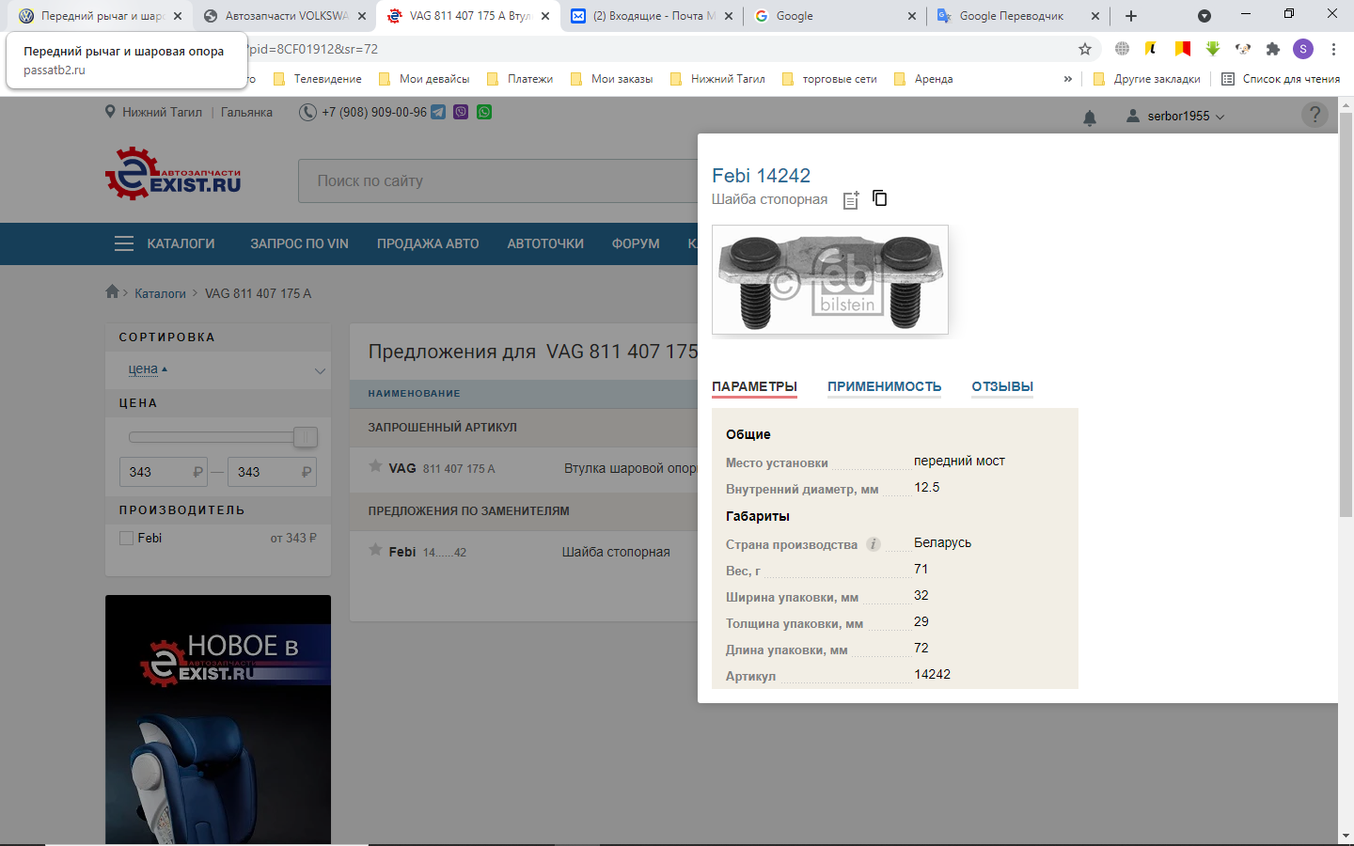The width and height of the screenshot is (1354, 846).
Task: Click the location pin icon near Нижний Тагил
Action: pyautogui.click(x=111, y=112)
